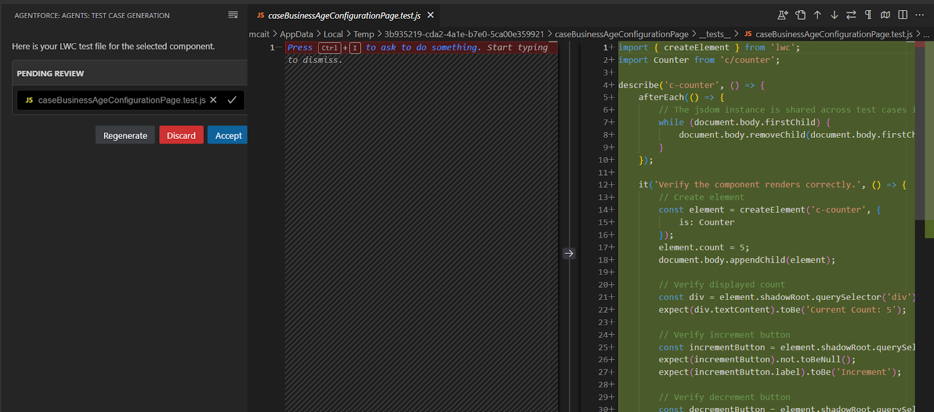Image resolution: width=934 pixels, height=412 pixels.
Task: Click the Ctrl key hint in the left diff pane
Action: pyautogui.click(x=329, y=48)
